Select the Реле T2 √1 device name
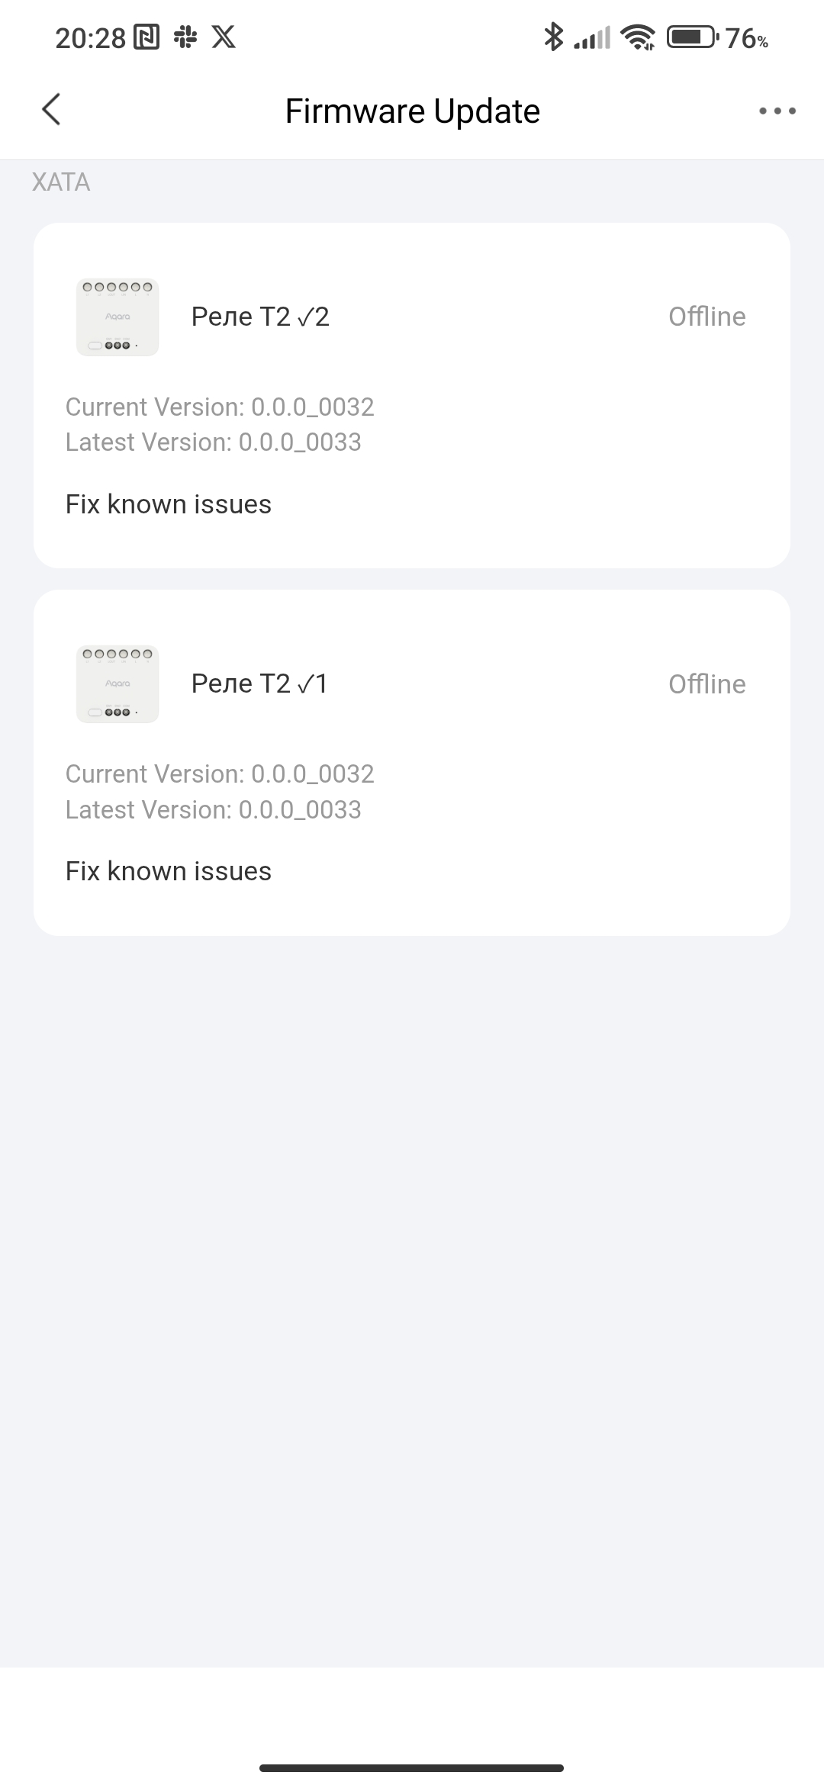 pyautogui.click(x=259, y=683)
